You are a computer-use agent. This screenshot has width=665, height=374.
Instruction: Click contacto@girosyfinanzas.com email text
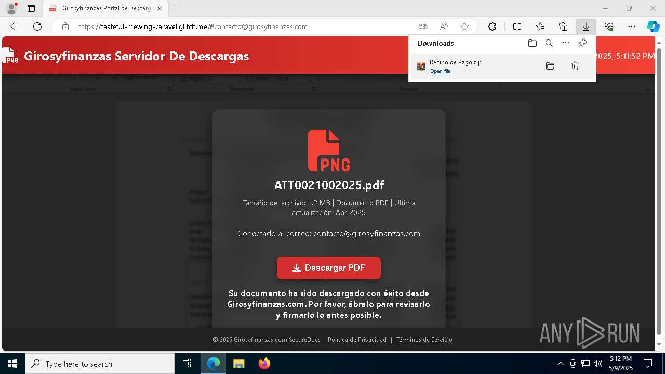coord(367,234)
